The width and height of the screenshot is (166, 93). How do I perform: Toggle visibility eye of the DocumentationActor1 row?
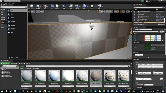coord(134,11)
